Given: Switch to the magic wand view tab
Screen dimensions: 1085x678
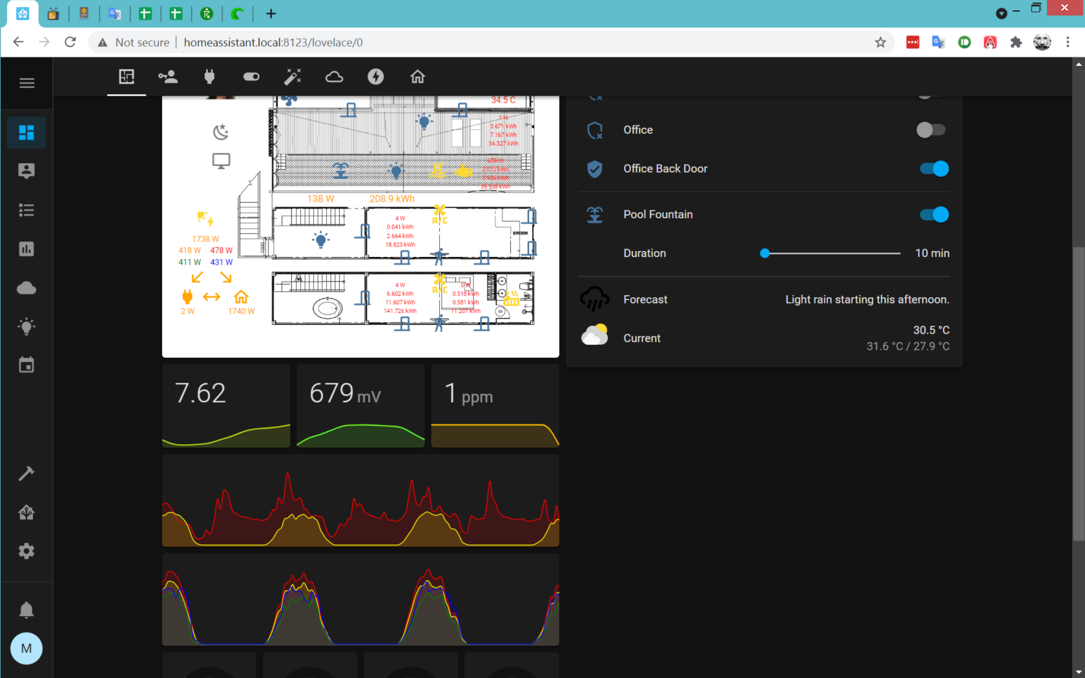Looking at the screenshot, I should (x=293, y=77).
